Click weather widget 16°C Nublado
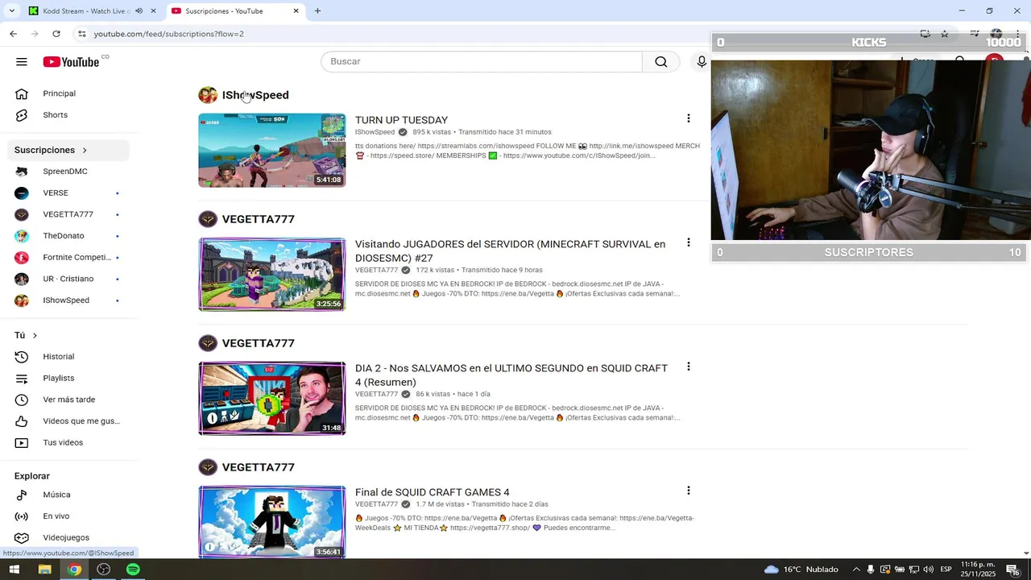The height and width of the screenshot is (580, 1031). point(801,570)
